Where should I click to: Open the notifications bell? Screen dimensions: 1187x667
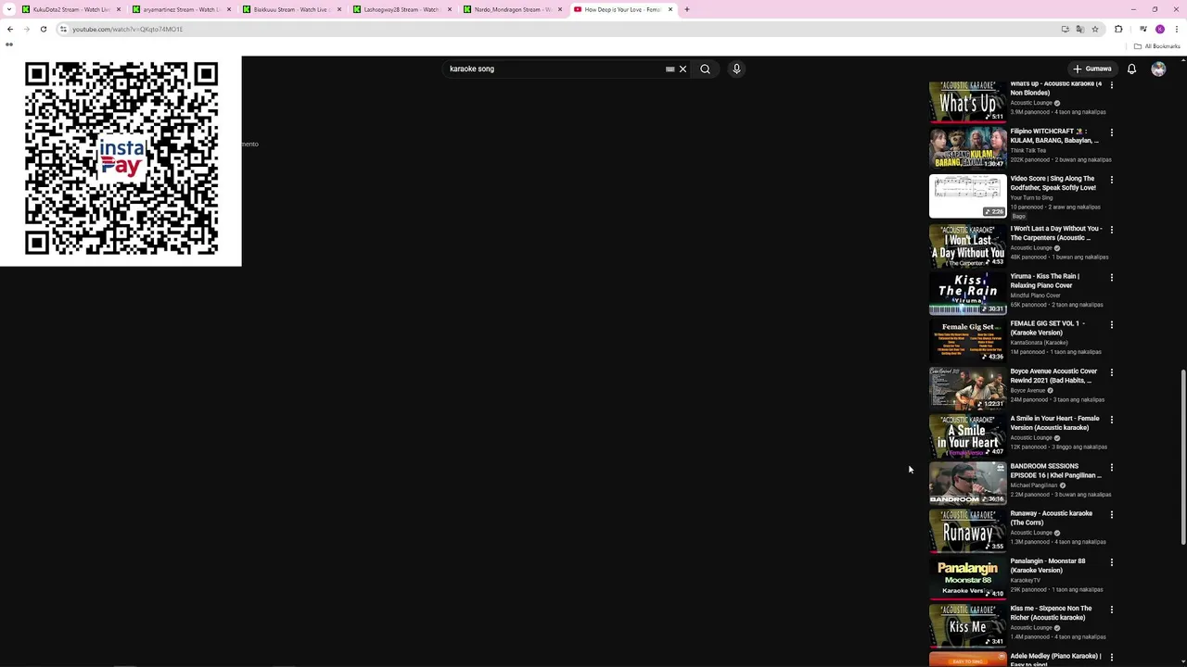(1131, 69)
